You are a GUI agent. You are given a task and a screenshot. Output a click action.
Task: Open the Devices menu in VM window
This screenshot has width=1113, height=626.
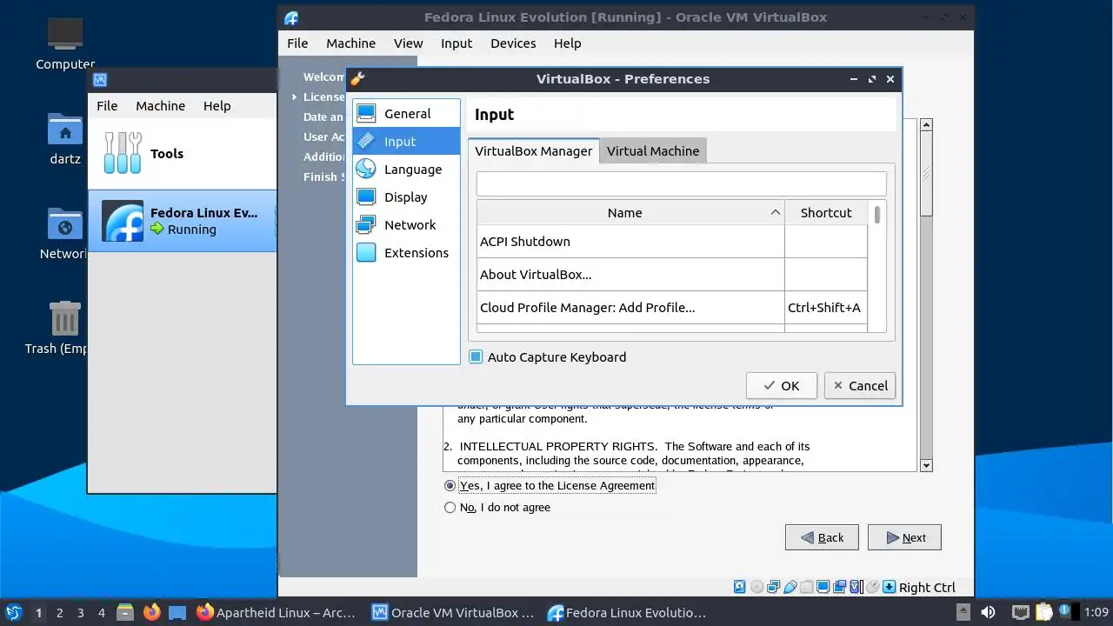[513, 43]
